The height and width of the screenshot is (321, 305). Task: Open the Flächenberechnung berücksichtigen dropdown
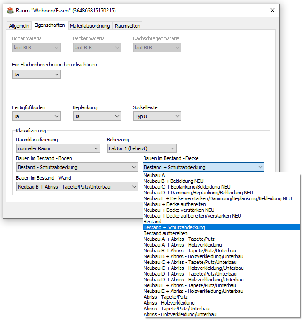(36, 74)
